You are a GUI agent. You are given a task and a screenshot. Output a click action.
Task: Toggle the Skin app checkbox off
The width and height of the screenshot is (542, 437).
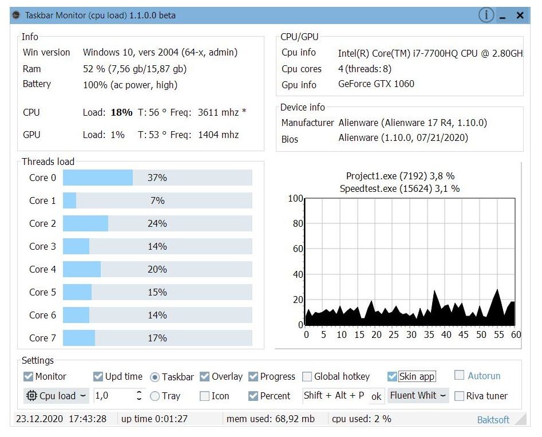391,376
